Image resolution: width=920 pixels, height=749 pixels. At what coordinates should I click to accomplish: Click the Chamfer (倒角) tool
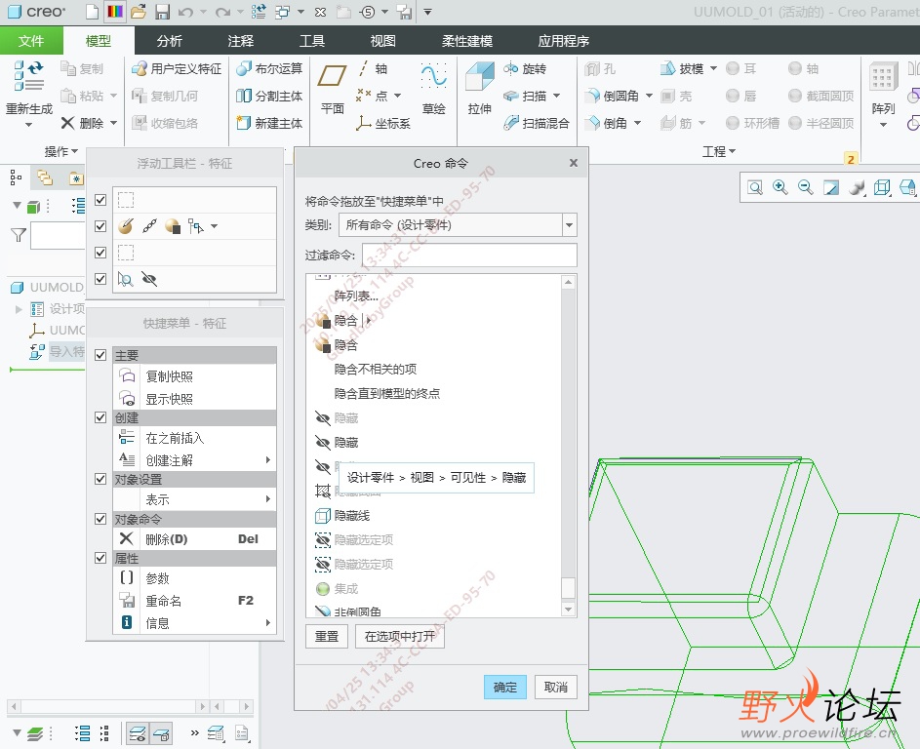[x=606, y=123]
